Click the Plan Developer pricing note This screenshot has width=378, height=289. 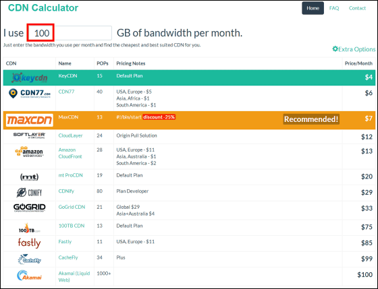tap(132, 191)
